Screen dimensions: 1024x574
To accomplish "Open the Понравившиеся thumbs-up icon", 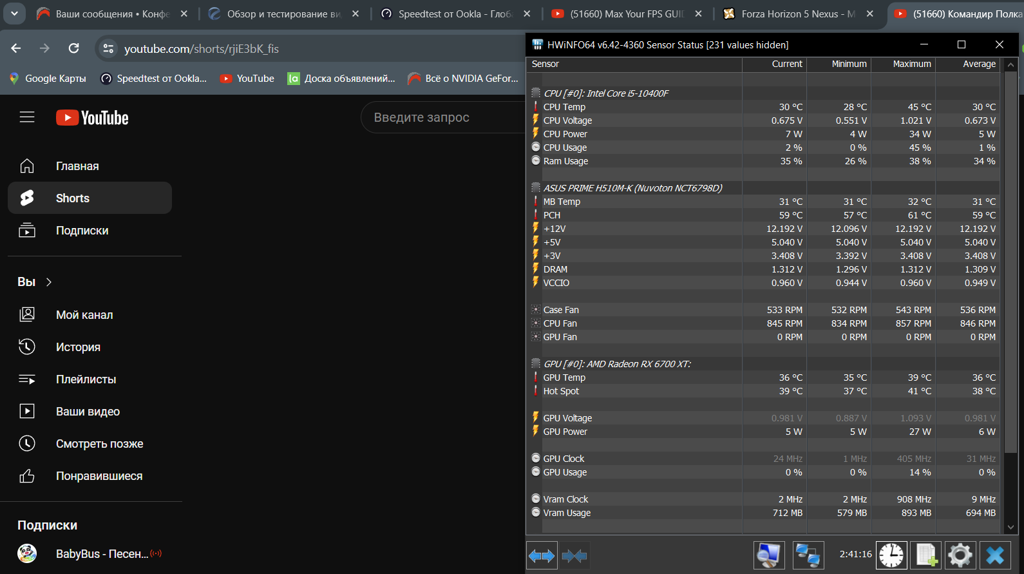I will pos(27,476).
